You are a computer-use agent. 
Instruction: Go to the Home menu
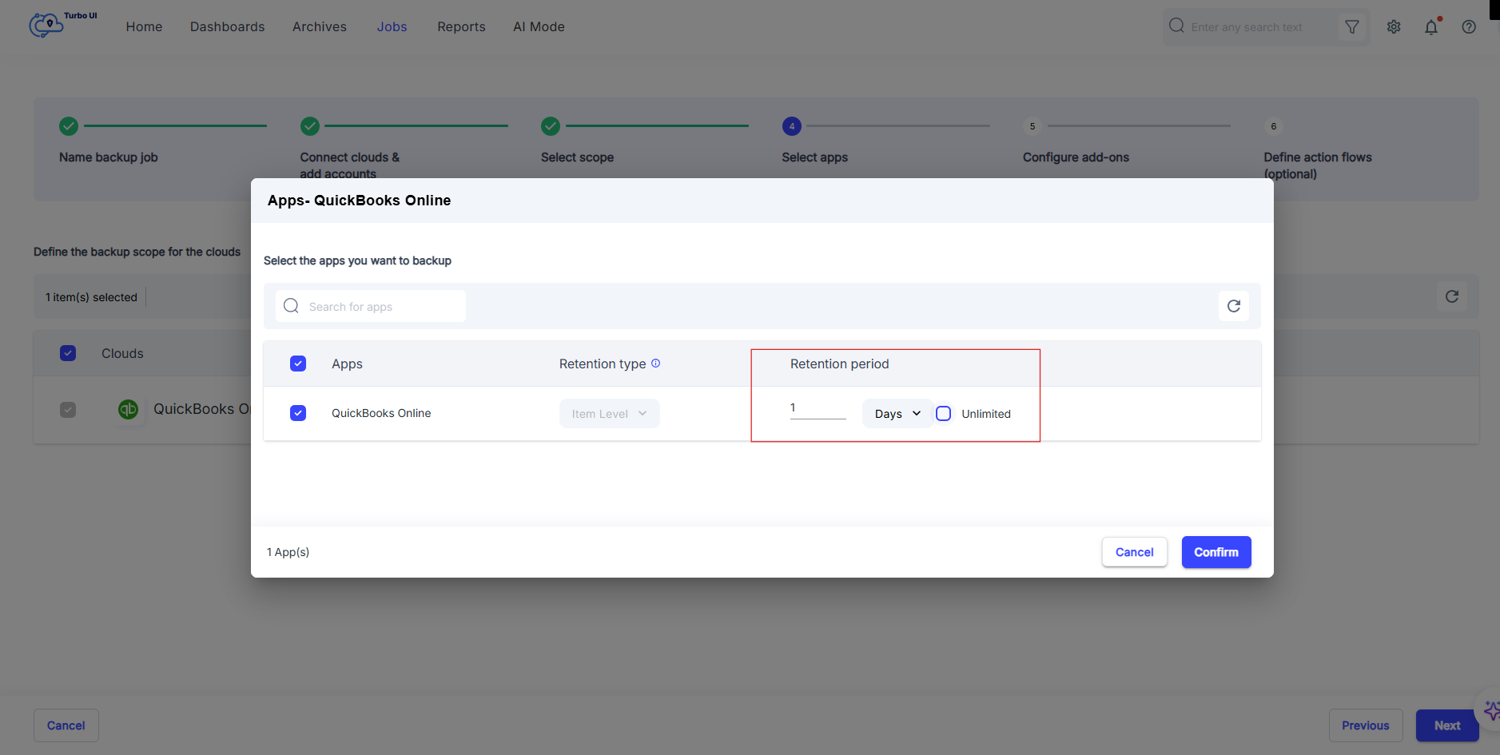144,27
